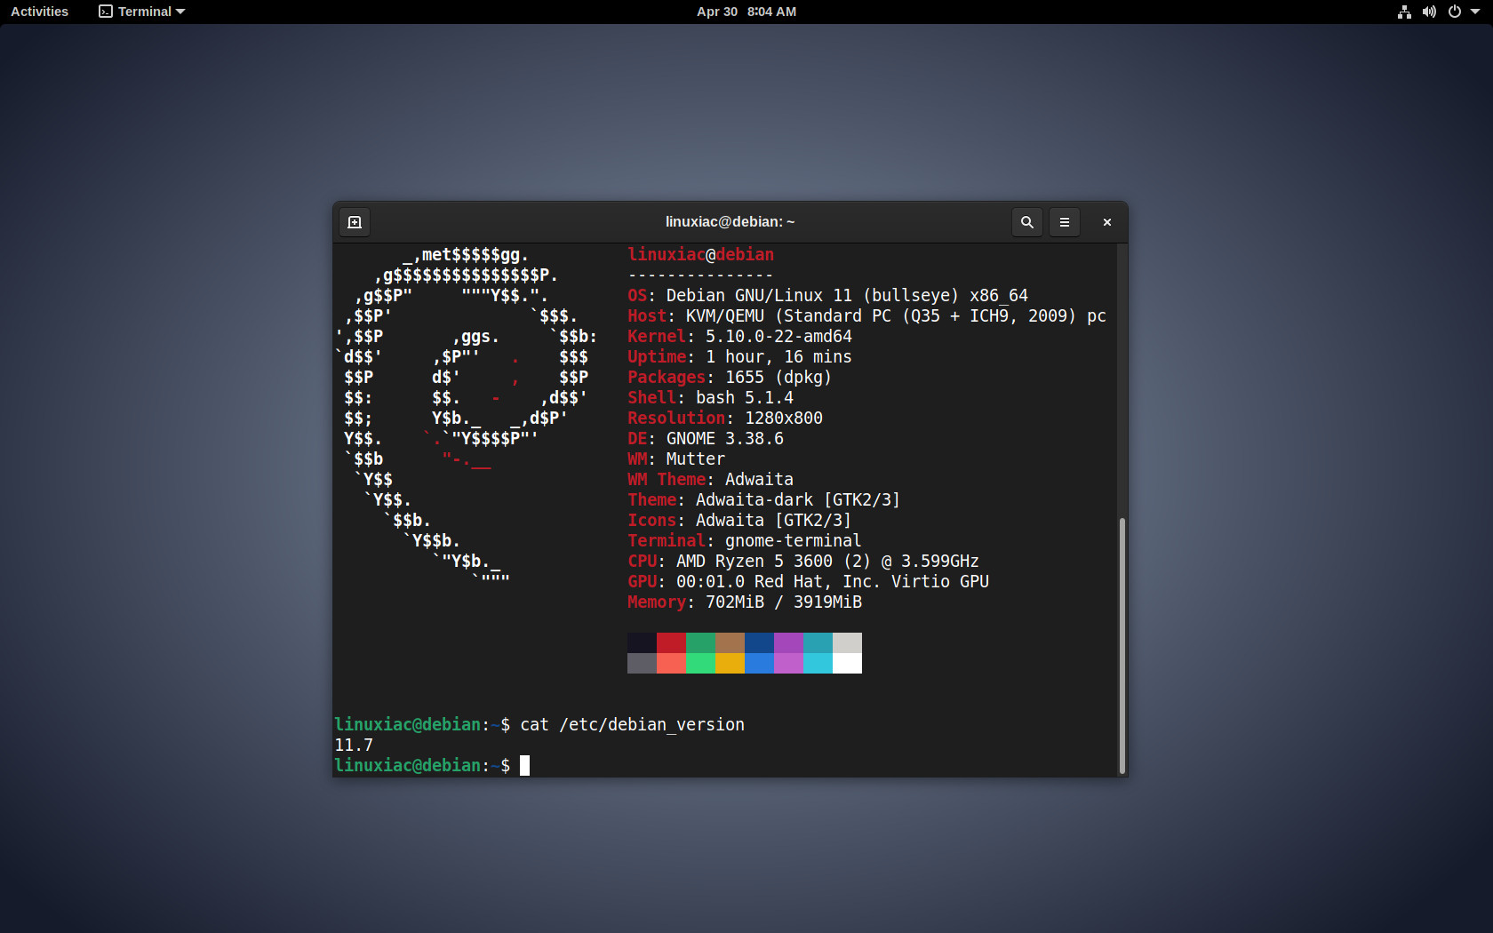The image size is (1493, 933).
Task: Open the terminal hamburger menu
Action: [1065, 222]
